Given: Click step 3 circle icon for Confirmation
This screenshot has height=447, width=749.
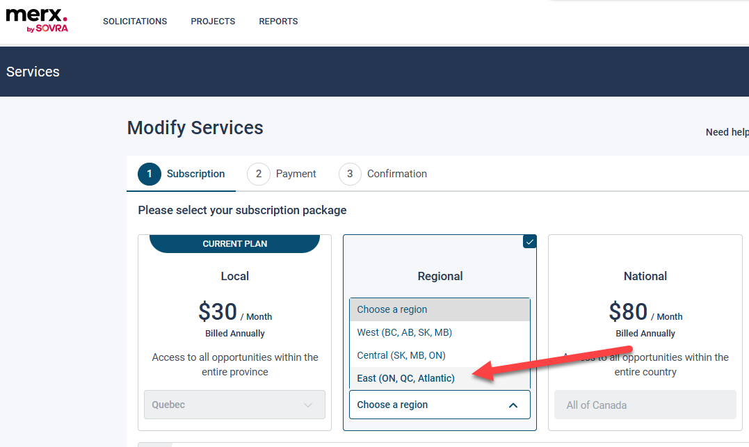Looking at the screenshot, I should point(350,174).
